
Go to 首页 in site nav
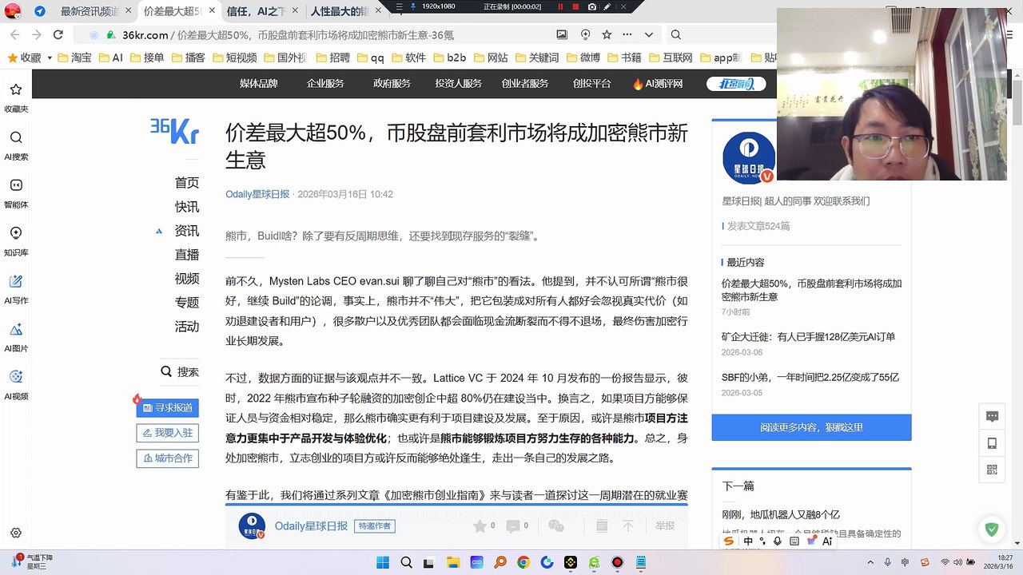point(187,183)
